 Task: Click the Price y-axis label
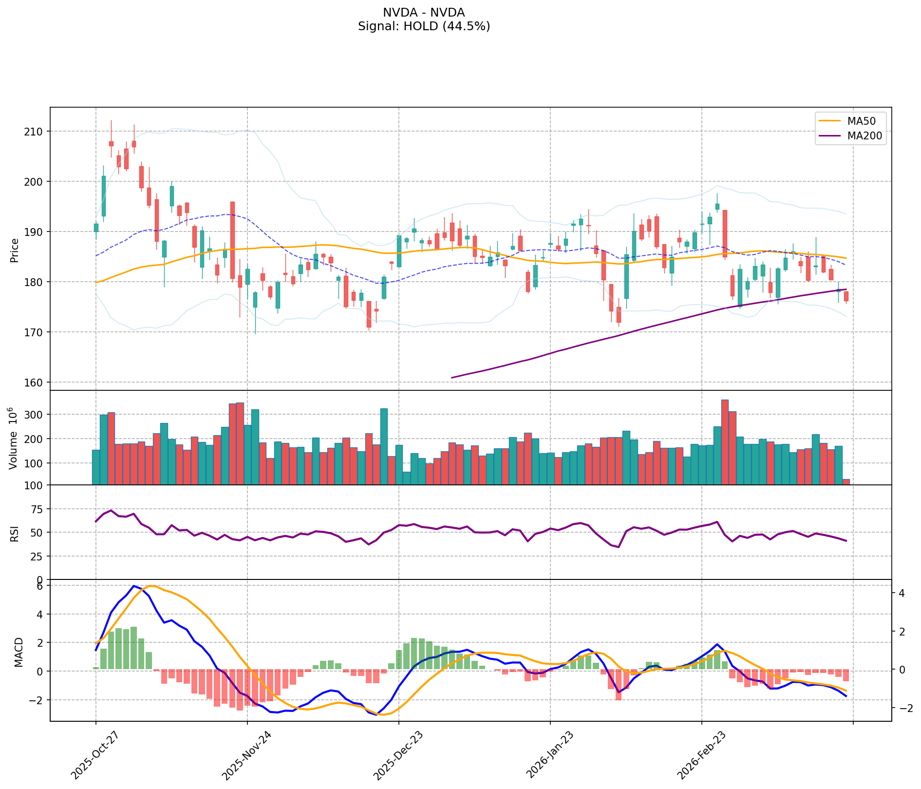click(15, 250)
